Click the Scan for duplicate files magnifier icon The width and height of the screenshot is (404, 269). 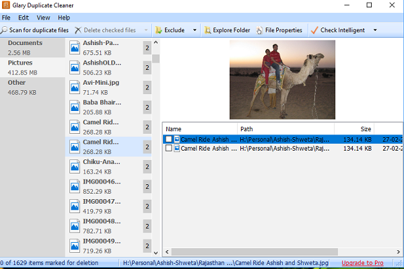coord(4,30)
